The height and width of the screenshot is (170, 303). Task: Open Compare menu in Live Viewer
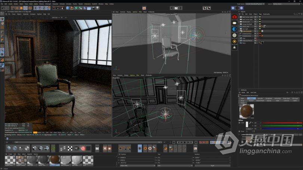[33, 14]
